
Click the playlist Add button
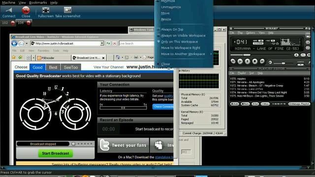(x=234, y=104)
